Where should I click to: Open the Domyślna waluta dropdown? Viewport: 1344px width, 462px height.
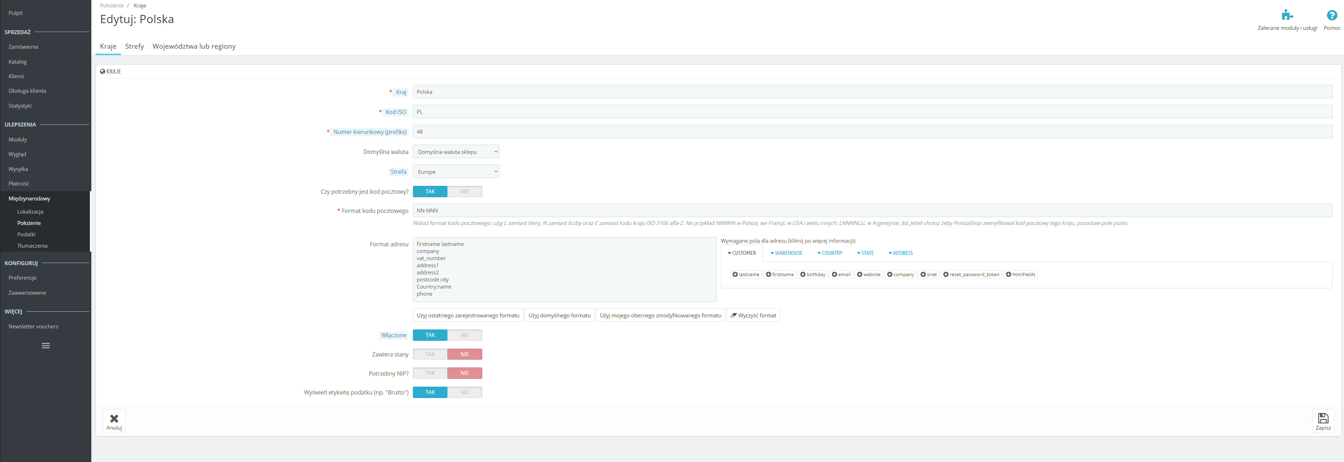coord(456,152)
